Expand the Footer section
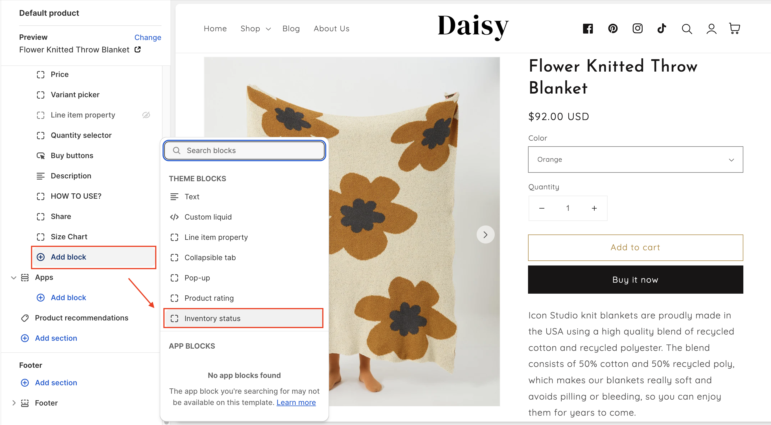Screen dimensions: 771x425 coord(14,403)
